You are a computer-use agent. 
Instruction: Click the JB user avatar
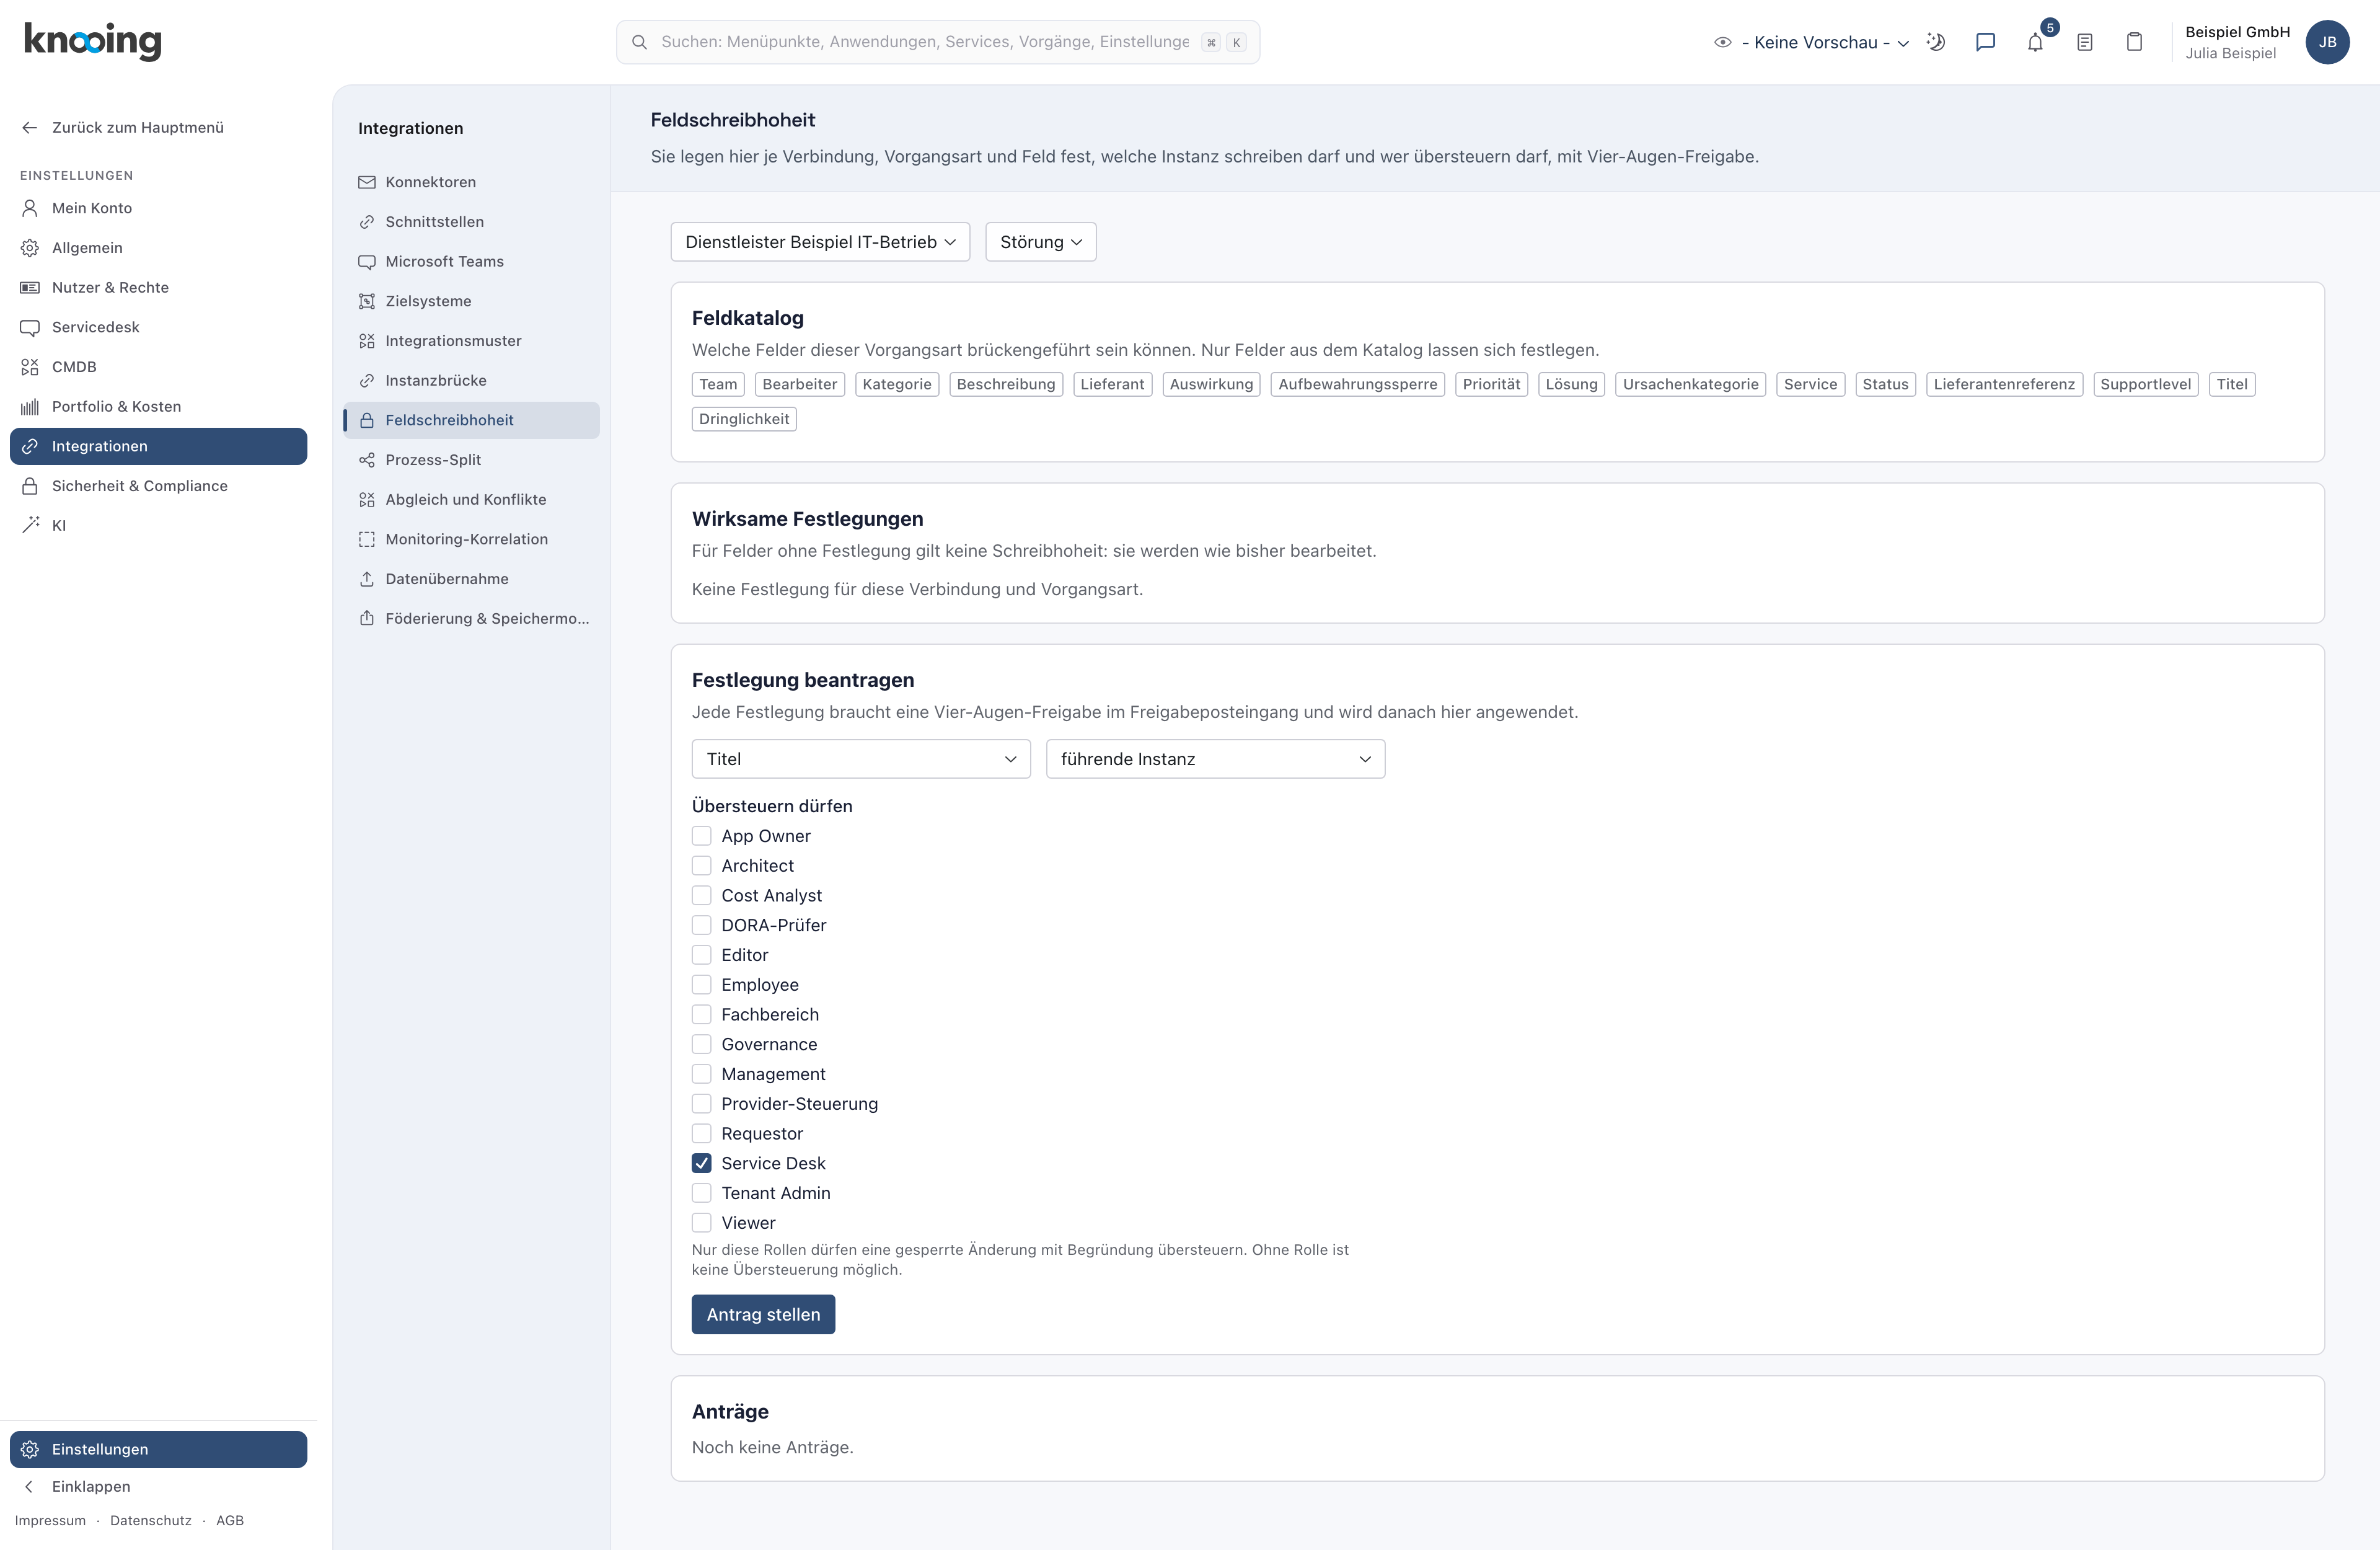click(x=2327, y=42)
